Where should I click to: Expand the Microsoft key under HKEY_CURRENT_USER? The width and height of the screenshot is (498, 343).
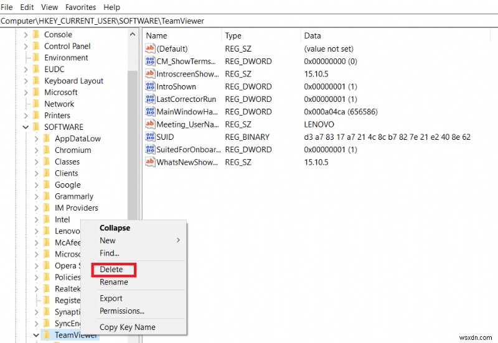pos(26,93)
